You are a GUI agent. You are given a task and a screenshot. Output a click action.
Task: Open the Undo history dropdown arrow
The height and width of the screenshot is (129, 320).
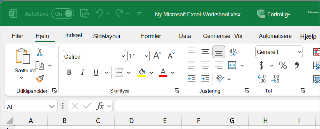click(x=108, y=14)
